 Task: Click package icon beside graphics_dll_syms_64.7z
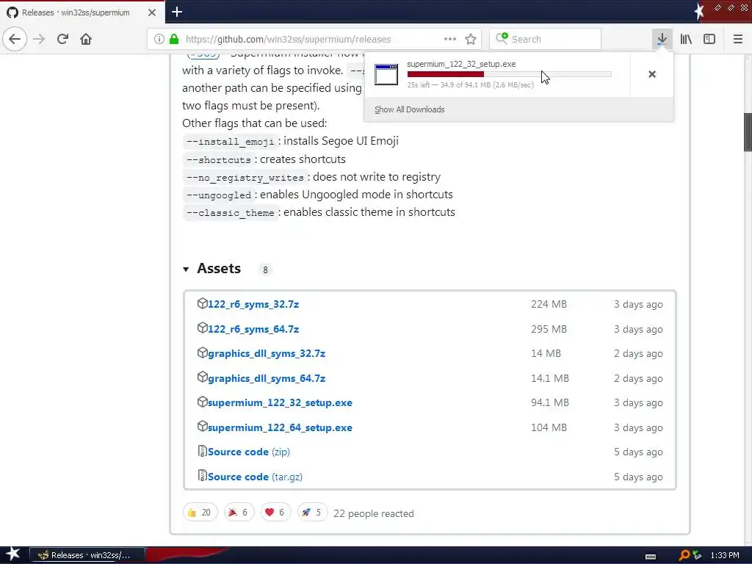[x=203, y=377]
